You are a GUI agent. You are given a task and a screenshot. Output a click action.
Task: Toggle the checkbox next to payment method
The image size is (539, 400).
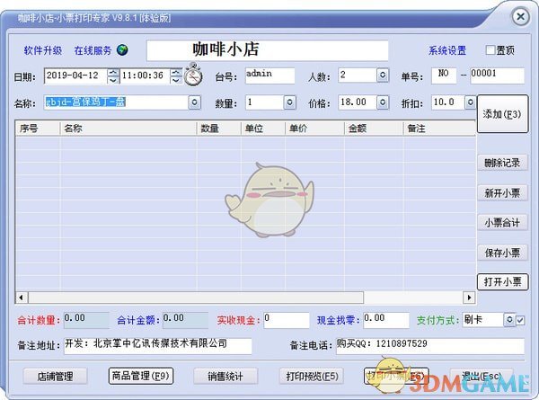(521, 319)
